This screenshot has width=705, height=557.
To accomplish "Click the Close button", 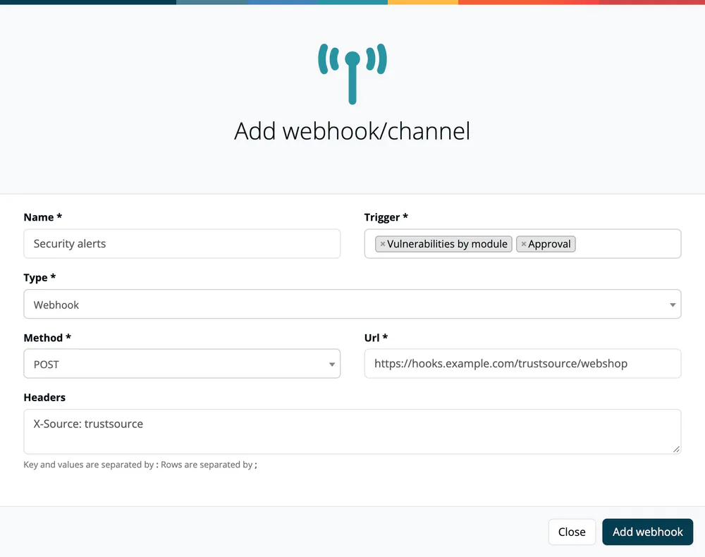I will coord(572,532).
